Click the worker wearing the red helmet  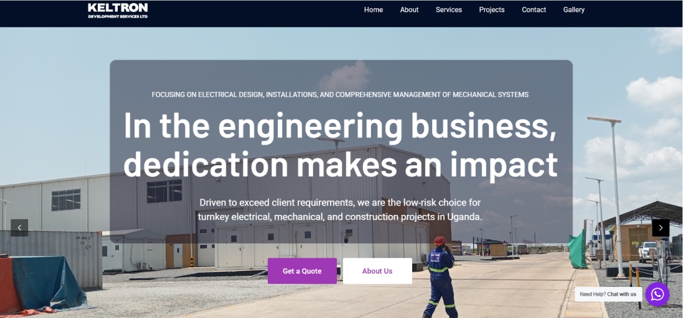pos(440,277)
